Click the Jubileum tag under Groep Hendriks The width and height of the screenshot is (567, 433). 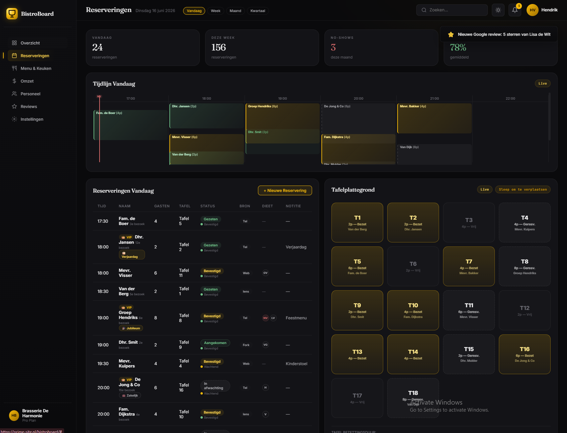click(131, 328)
